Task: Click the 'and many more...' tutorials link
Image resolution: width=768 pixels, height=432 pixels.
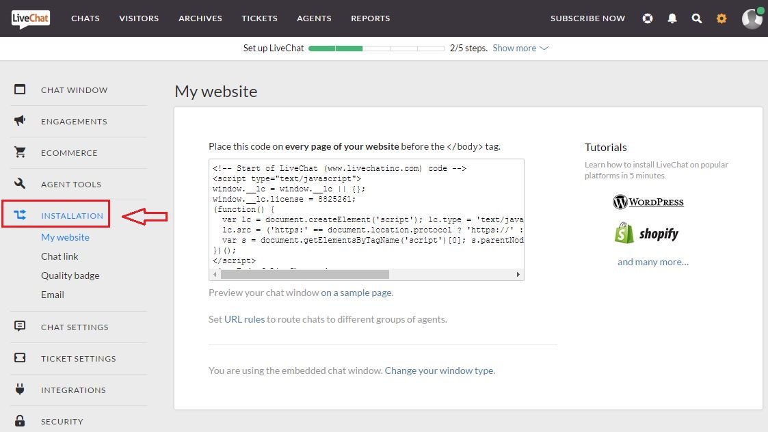Action: pos(653,262)
